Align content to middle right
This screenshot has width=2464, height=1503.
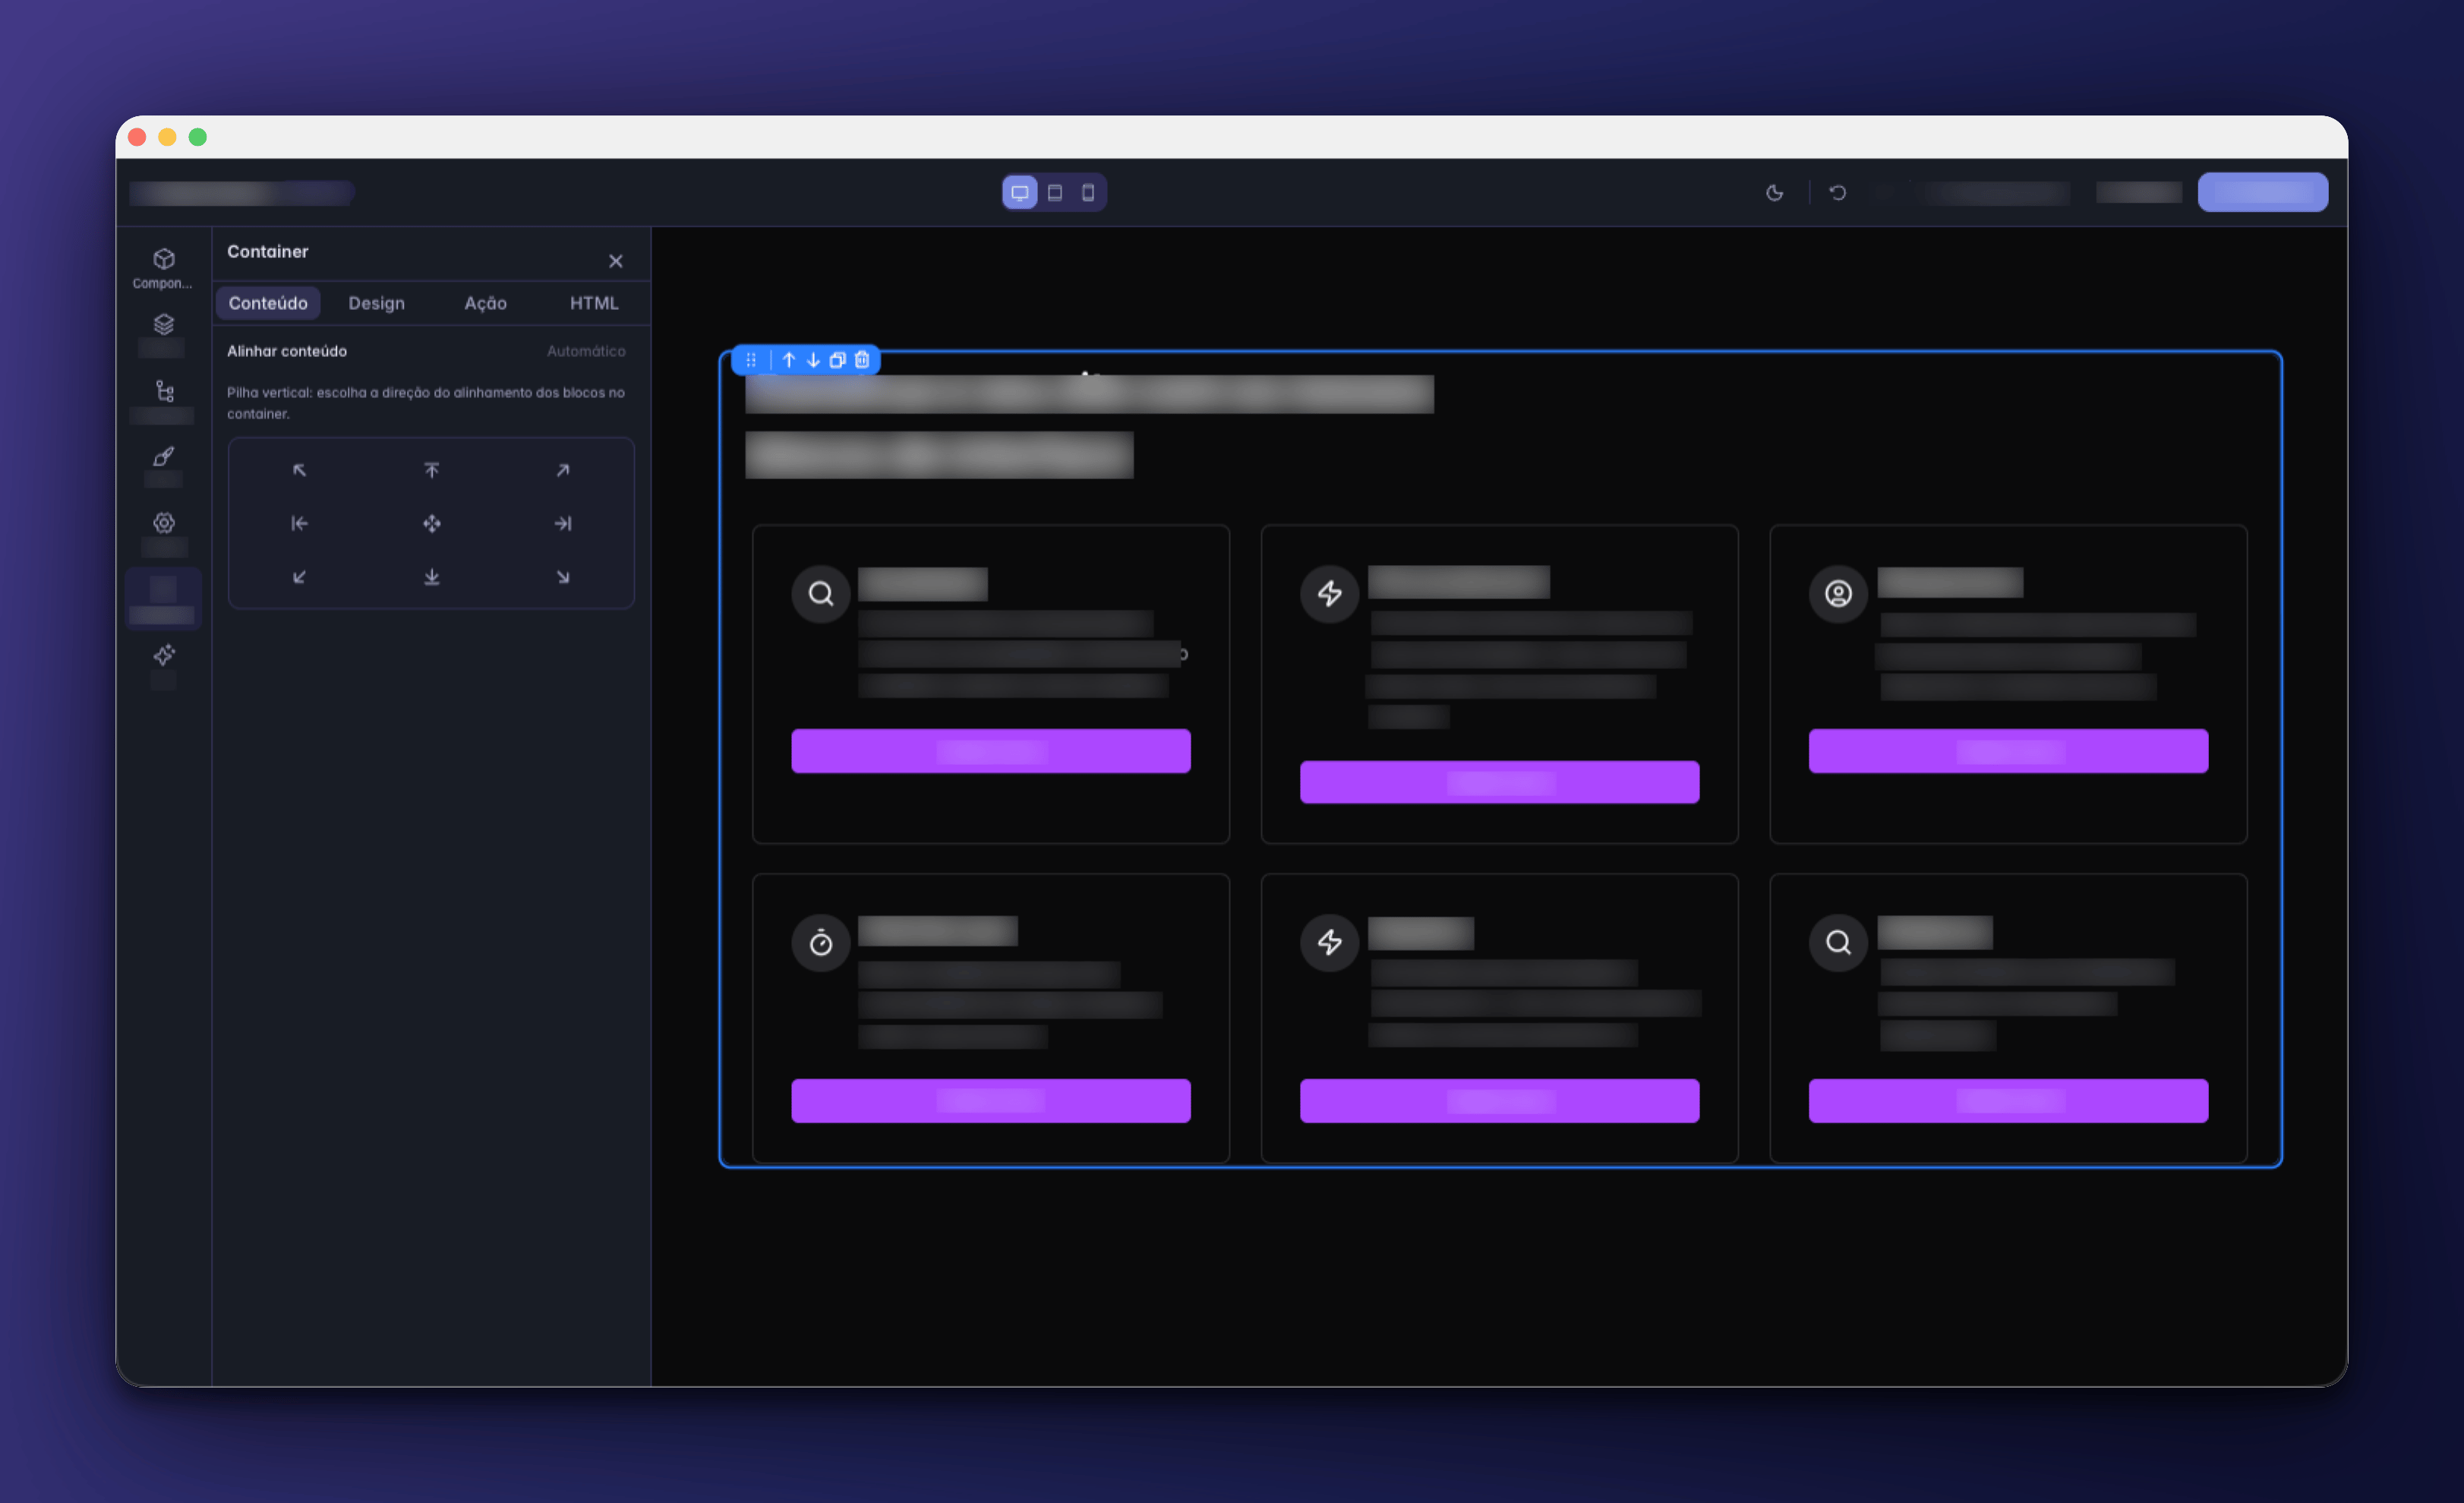coord(563,523)
